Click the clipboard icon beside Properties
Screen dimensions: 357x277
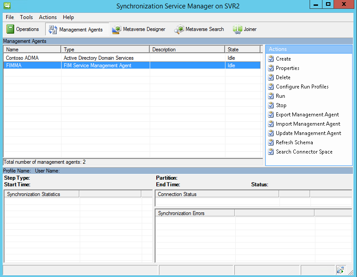point(271,68)
